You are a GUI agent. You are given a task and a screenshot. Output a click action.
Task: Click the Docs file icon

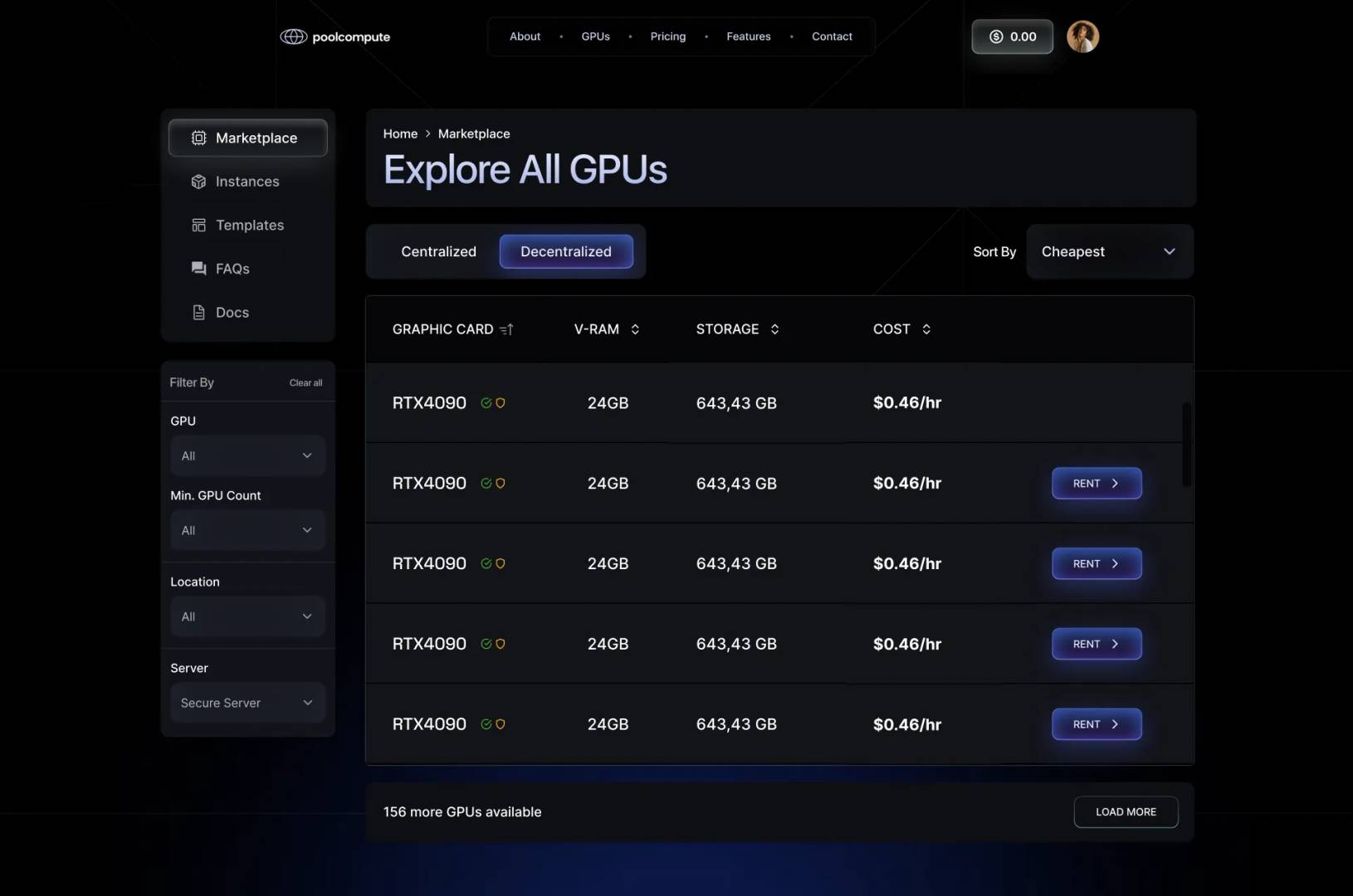198,312
